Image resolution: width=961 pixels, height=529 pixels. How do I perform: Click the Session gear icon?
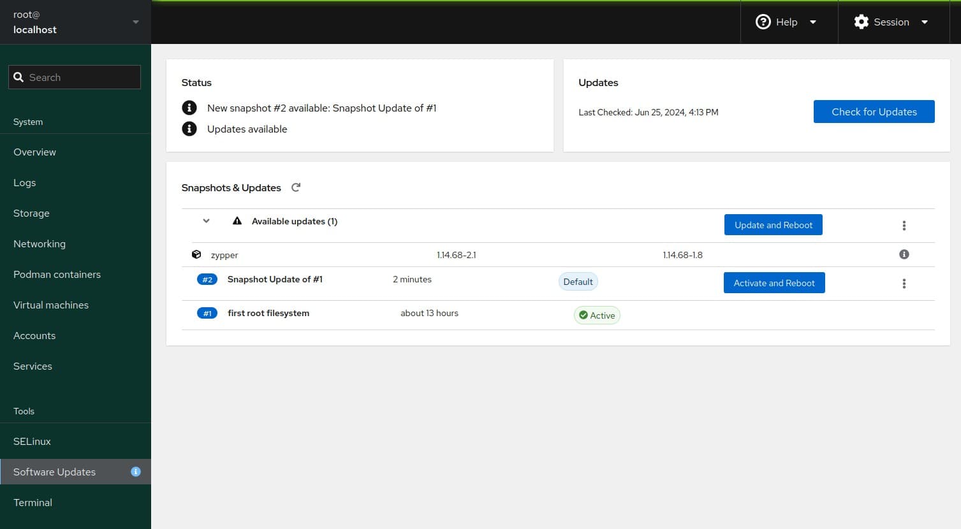[861, 22]
